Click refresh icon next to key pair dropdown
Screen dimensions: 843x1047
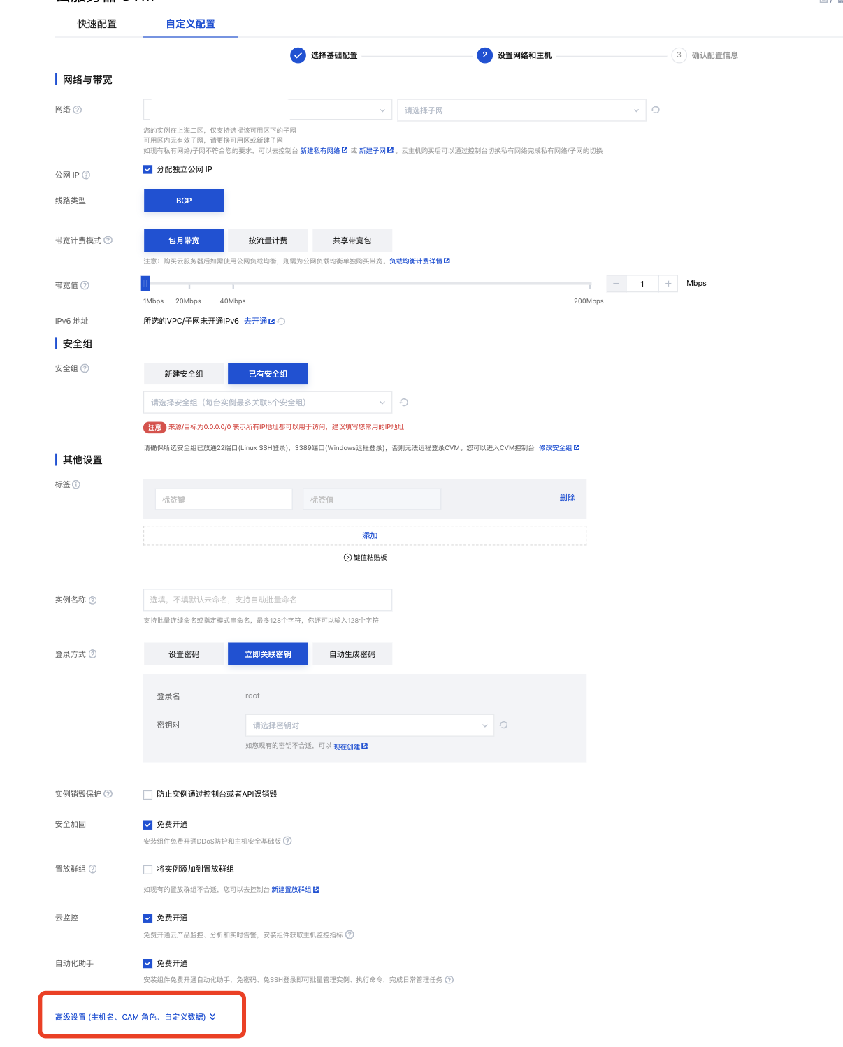503,725
